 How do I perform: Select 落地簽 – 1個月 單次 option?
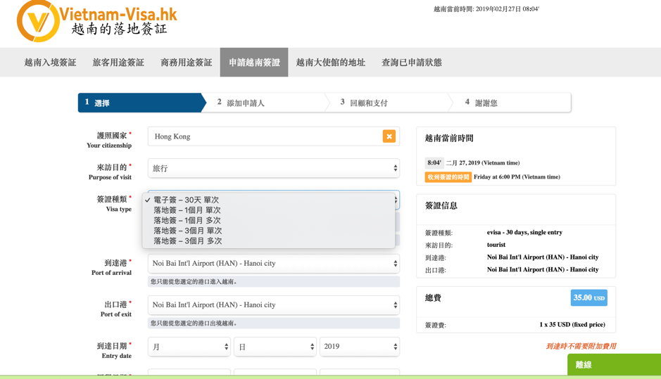click(187, 210)
